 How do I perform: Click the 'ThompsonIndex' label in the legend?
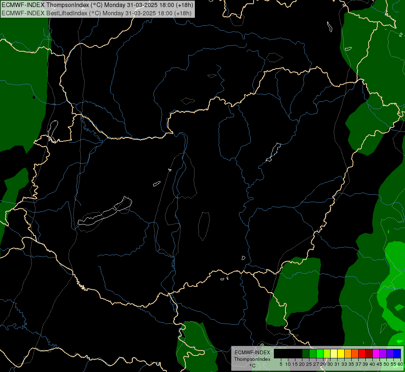pyautogui.click(x=252, y=359)
